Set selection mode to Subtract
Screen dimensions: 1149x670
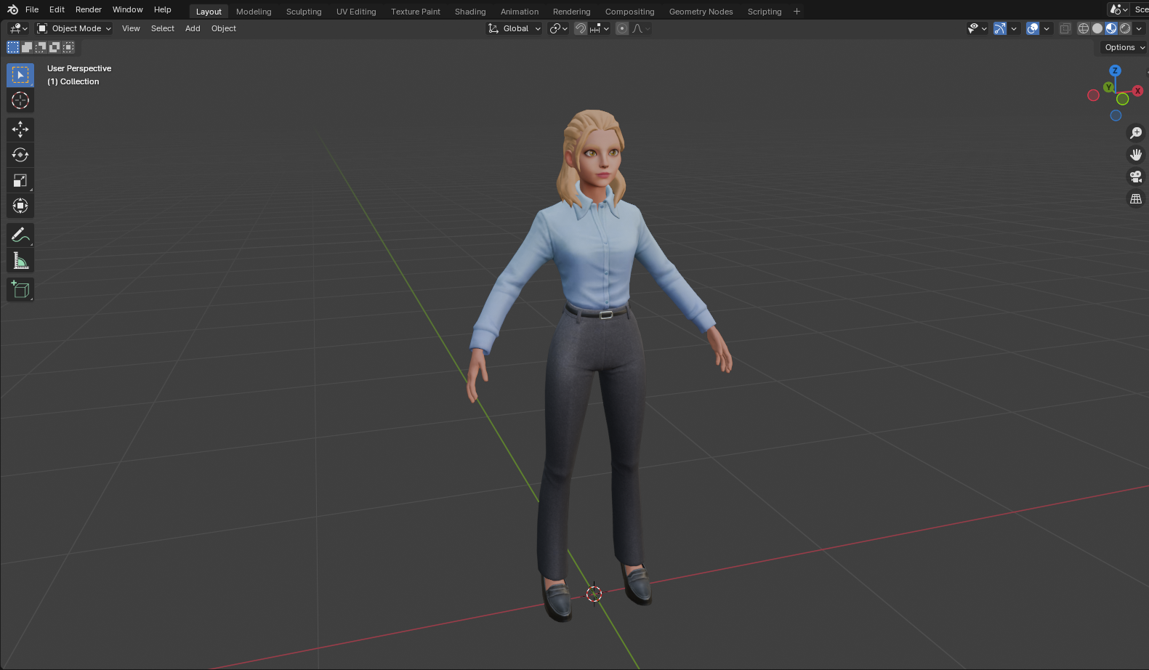pyautogui.click(x=41, y=47)
